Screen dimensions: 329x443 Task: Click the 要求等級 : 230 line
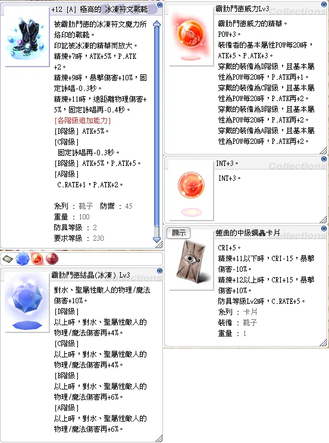pyautogui.click(x=79, y=238)
